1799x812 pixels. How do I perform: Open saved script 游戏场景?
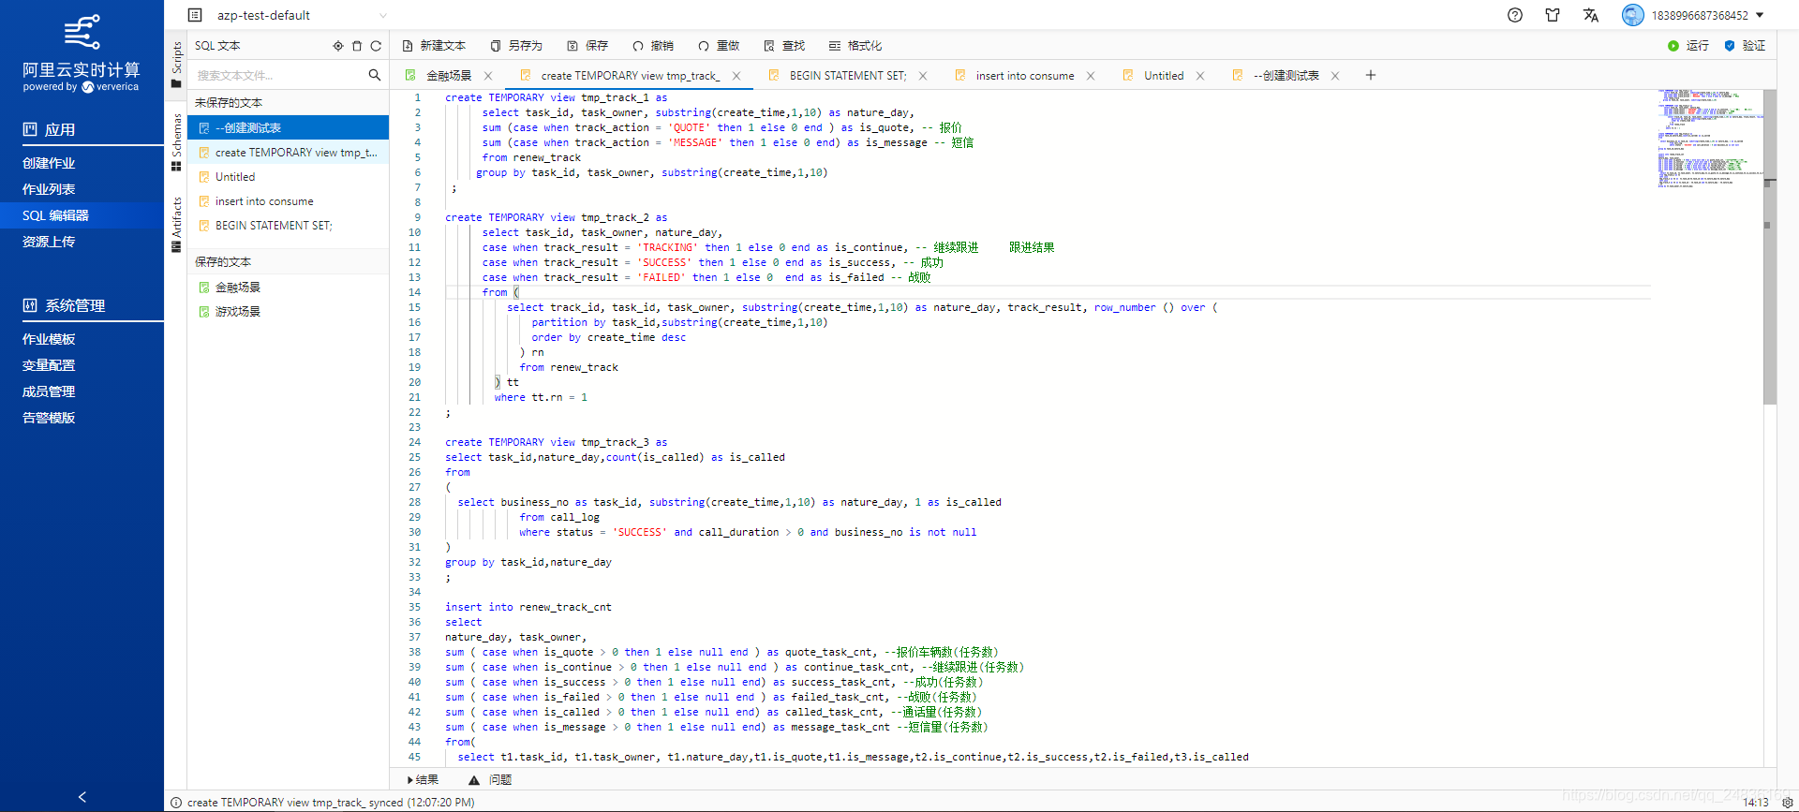coord(288,312)
